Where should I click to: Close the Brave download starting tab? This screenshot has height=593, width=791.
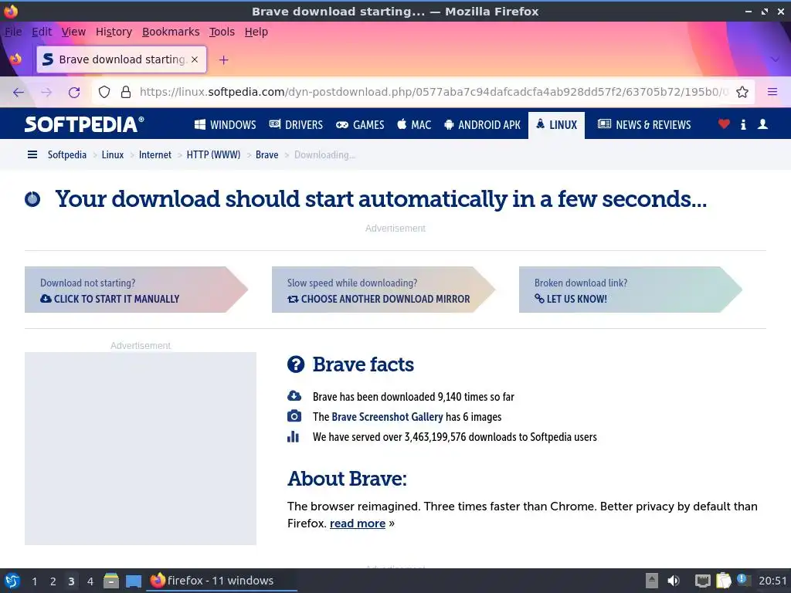tap(195, 59)
